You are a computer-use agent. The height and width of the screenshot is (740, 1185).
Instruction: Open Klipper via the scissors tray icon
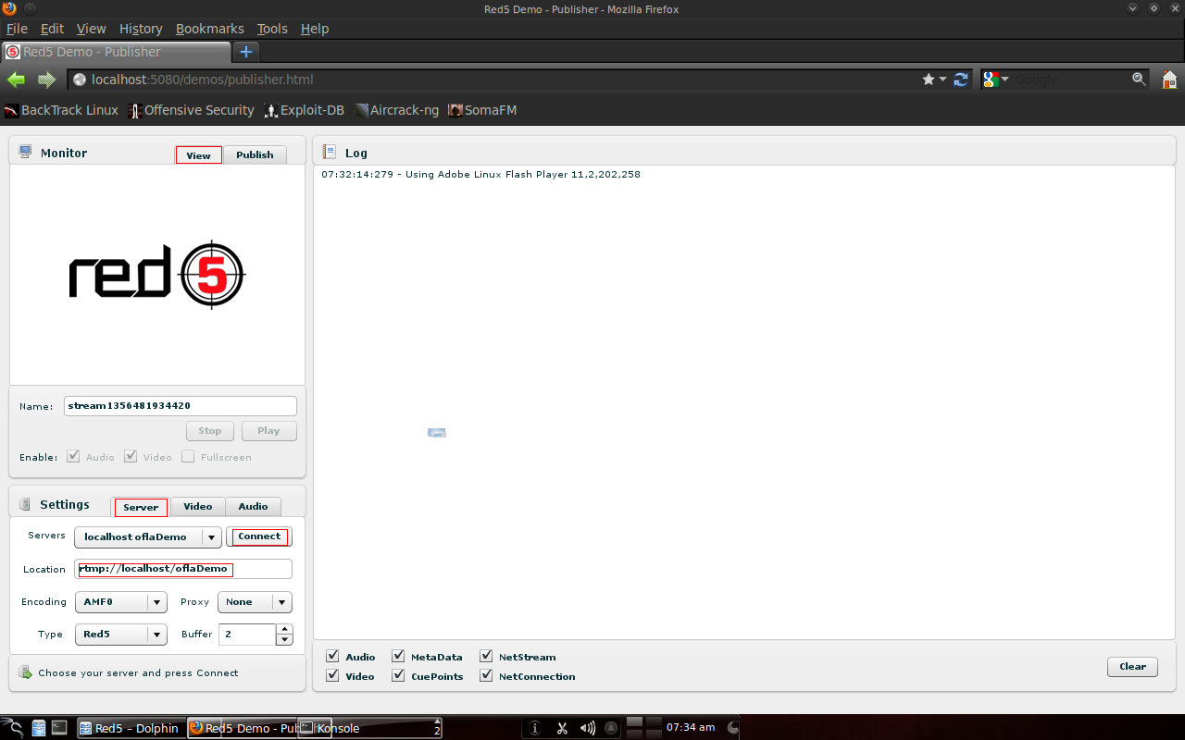click(561, 728)
